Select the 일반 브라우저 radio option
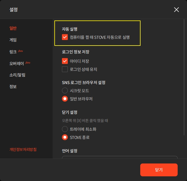Screen dimensions: 187x181 click(x=65, y=99)
